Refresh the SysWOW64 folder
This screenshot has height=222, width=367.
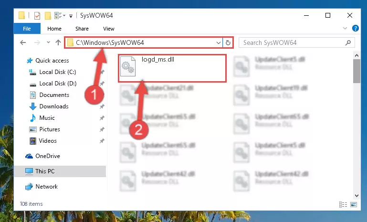[228, 43]
